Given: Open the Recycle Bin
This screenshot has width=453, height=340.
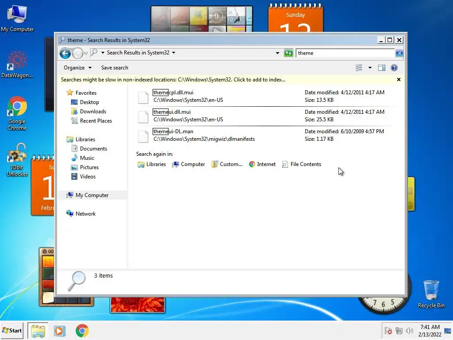Looking at the screenshot, I should 431,294.
